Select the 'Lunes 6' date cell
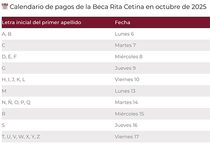 [124, 34]
